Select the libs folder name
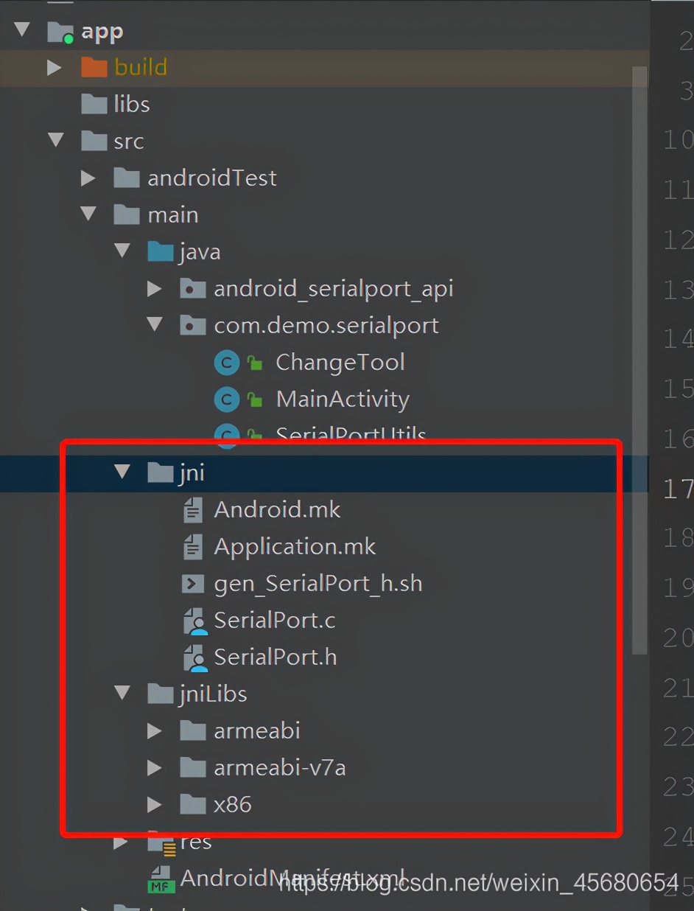694x911 pixels. click(132, 104)
